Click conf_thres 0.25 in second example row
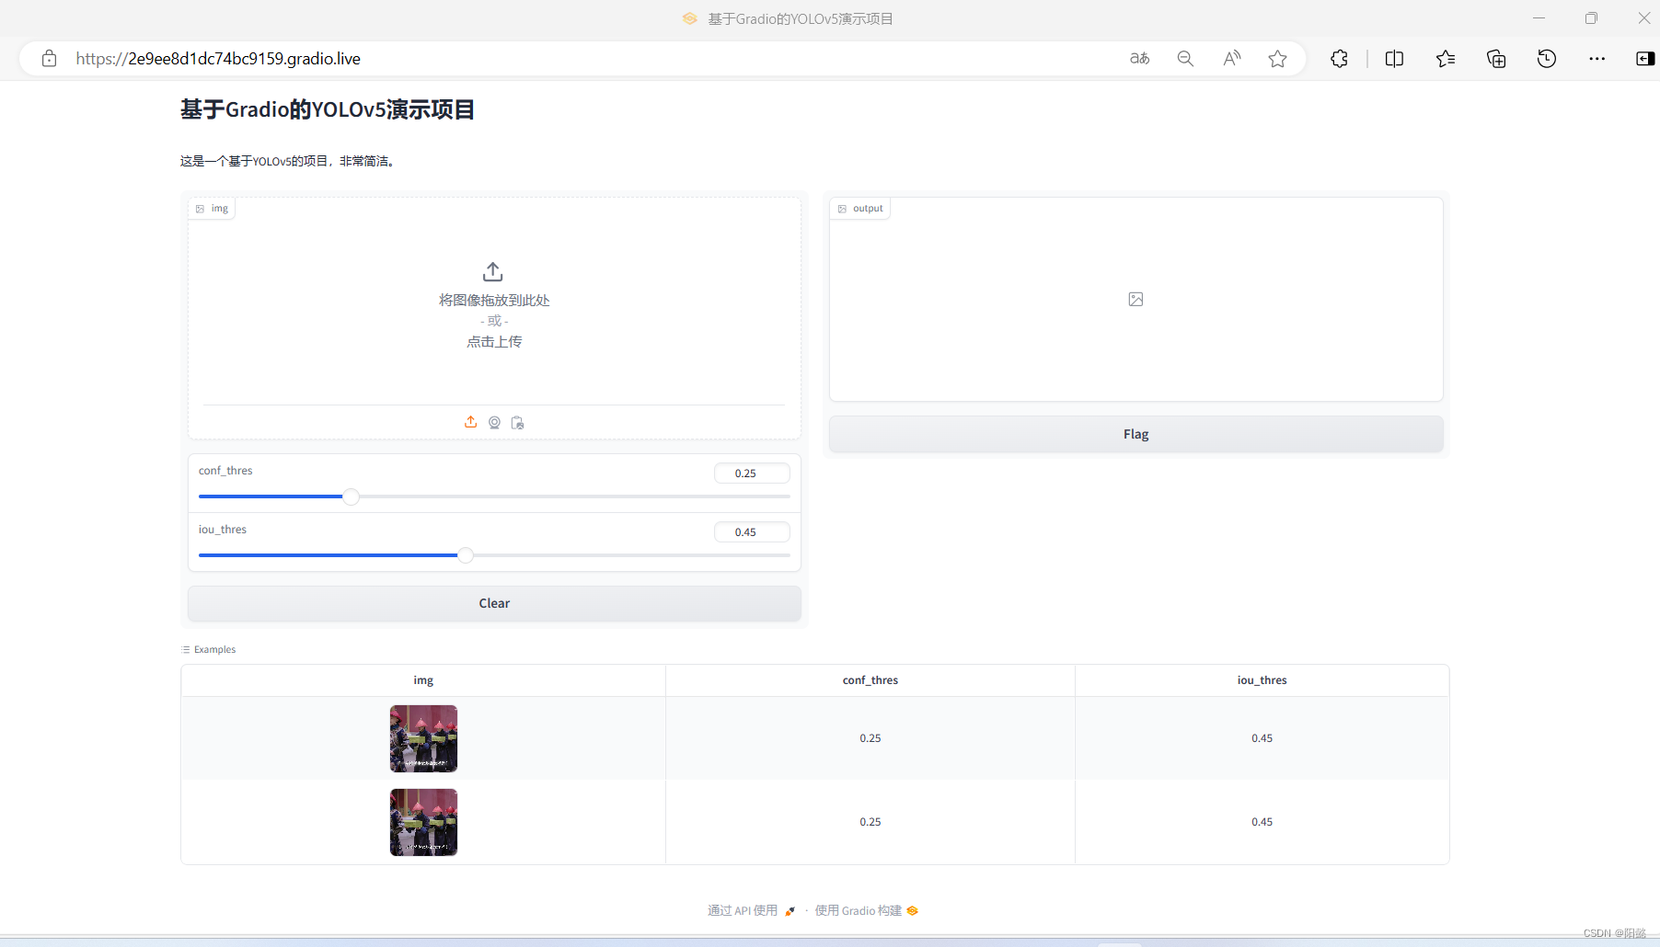 point(870,822)
